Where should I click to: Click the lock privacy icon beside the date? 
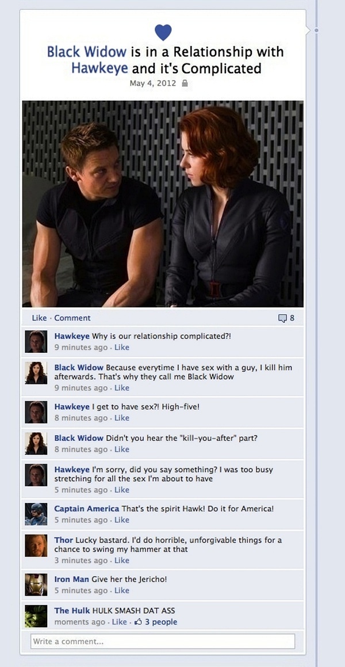pos(185,83)
